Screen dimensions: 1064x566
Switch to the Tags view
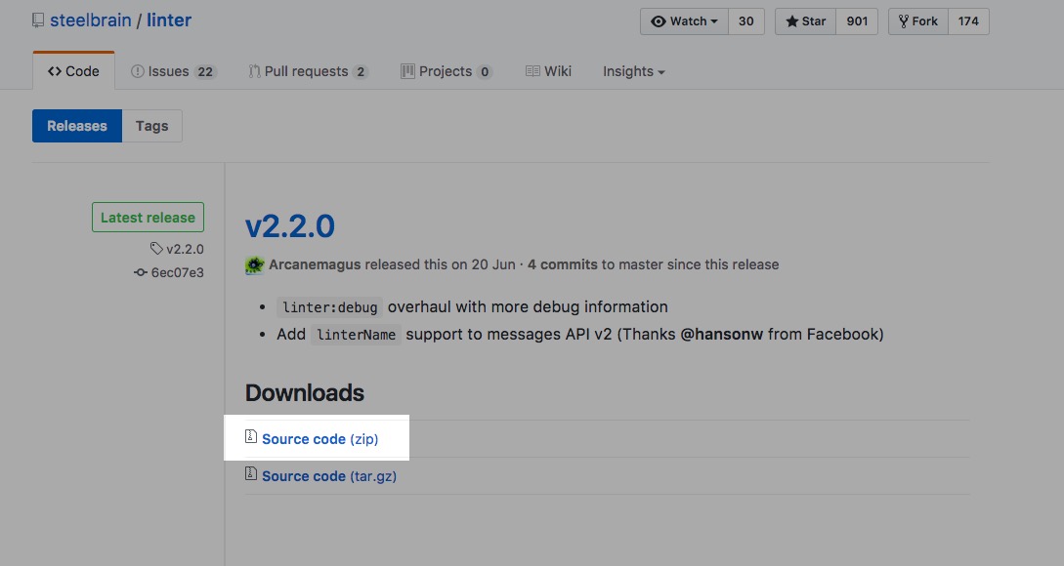(x=151, y=126)
